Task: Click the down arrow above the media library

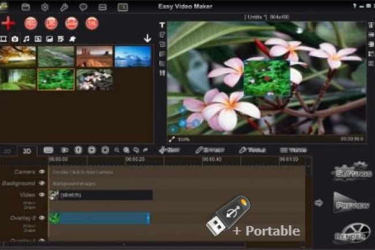Action: click(147, 39)
